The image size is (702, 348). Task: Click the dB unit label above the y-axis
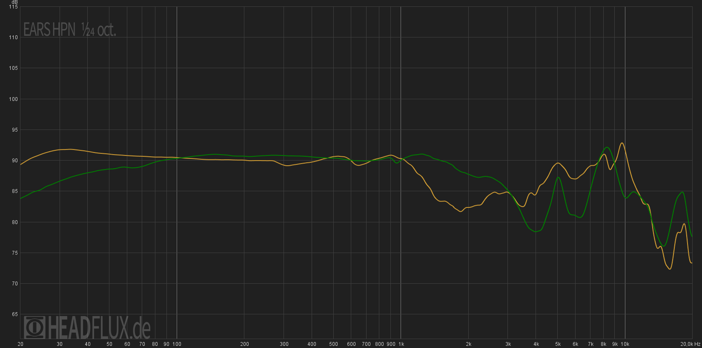pyautogui.click(x=15, y=2)
